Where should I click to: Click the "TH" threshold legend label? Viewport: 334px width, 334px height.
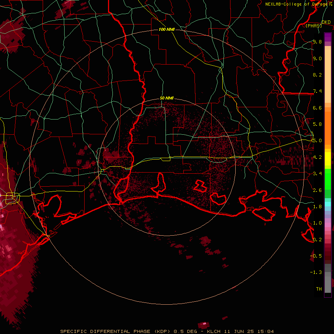(319, 289)
